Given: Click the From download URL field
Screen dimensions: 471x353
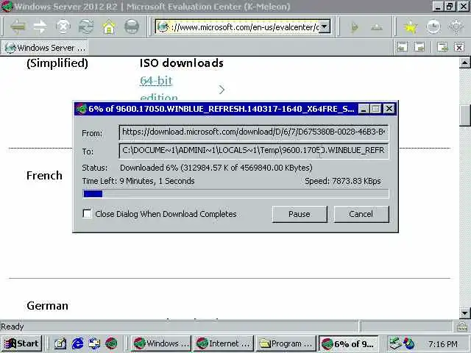Looking at the screenshot, I should [x=254, y=132].
